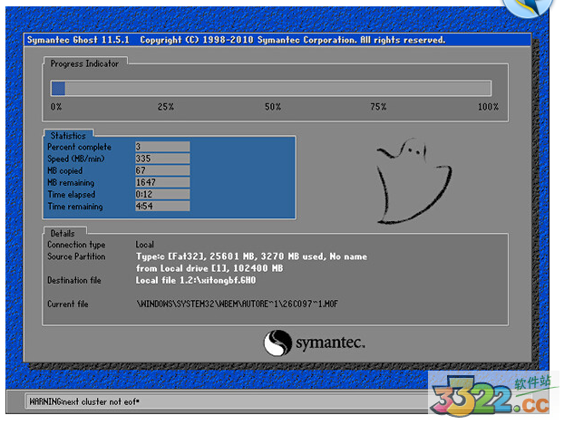Image resolution: width=564 pixels, height=425 pixels.
Task: Click the 0% progress marker
Action: coord(56,107)
